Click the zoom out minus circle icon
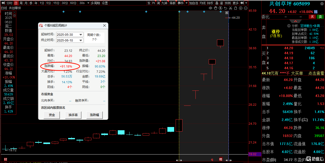Screen dimensions: 325x163 coord(246,8)
